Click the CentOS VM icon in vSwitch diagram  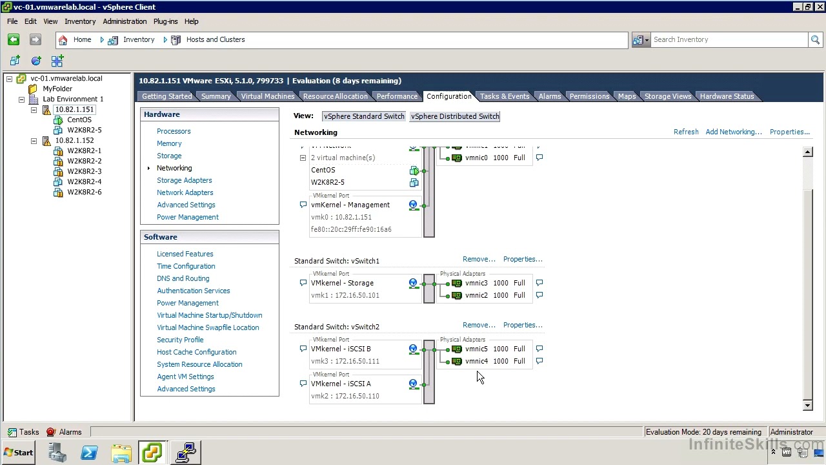point(414,170)
